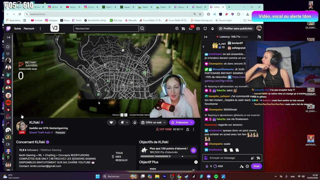
Task: Open moderator sword icon in chat
Action: tap(241, 166)
